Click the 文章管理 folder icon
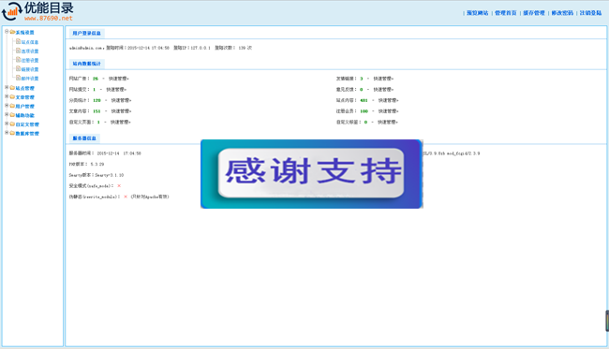 pos(12,96)
